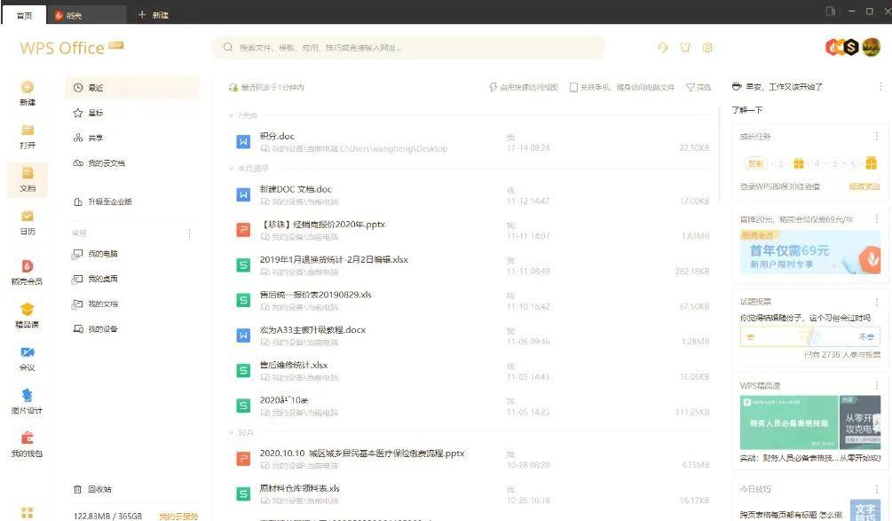This screenshot has width=892, height=521.
Task: Collapse the 本月更早 file group
Action: pos(231,169)
